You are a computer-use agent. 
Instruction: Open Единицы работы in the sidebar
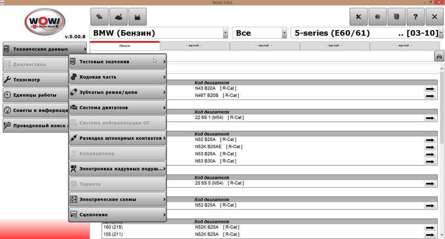tap(35, 95)
